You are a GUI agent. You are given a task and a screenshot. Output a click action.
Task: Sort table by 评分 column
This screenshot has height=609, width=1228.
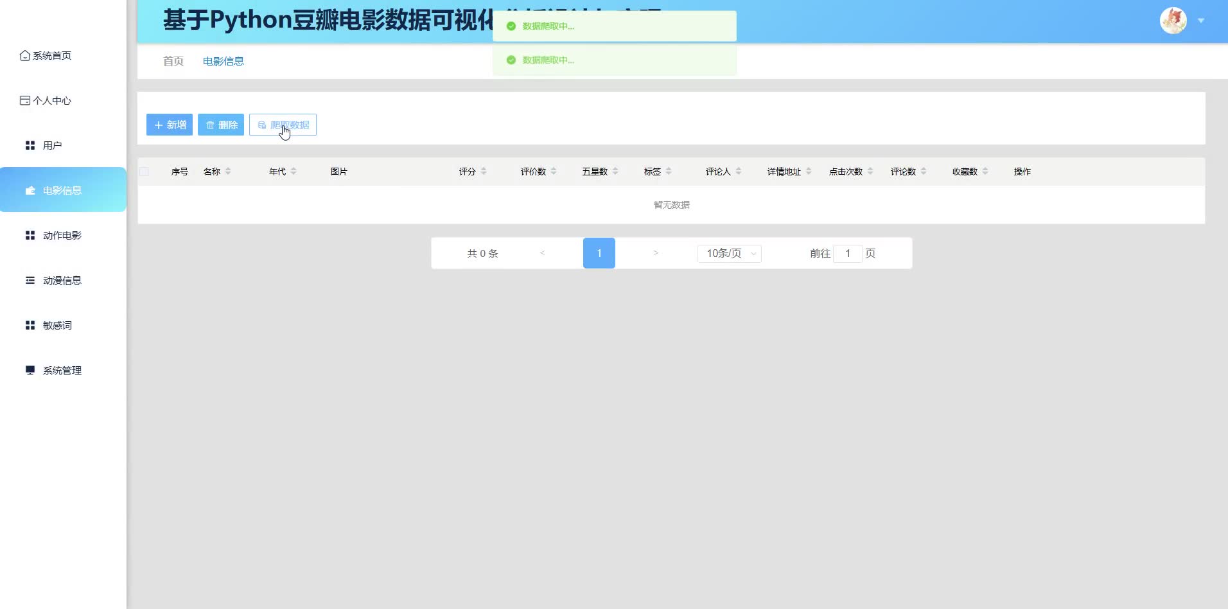(x=484, y=172)
